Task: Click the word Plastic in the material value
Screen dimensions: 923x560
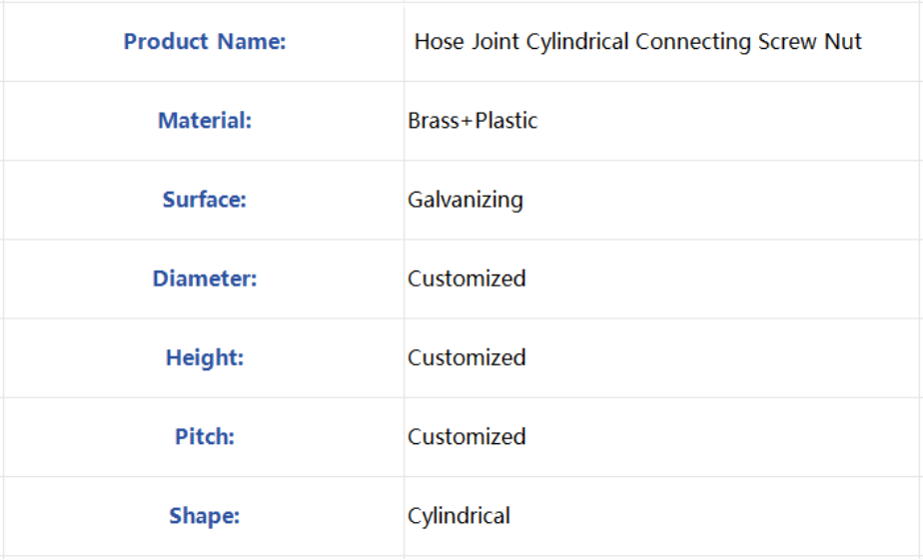Action: [x=506, y=121]
